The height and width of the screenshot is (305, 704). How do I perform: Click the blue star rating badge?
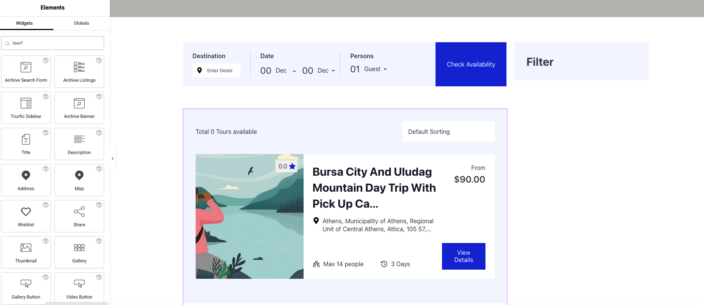point(287,166)
